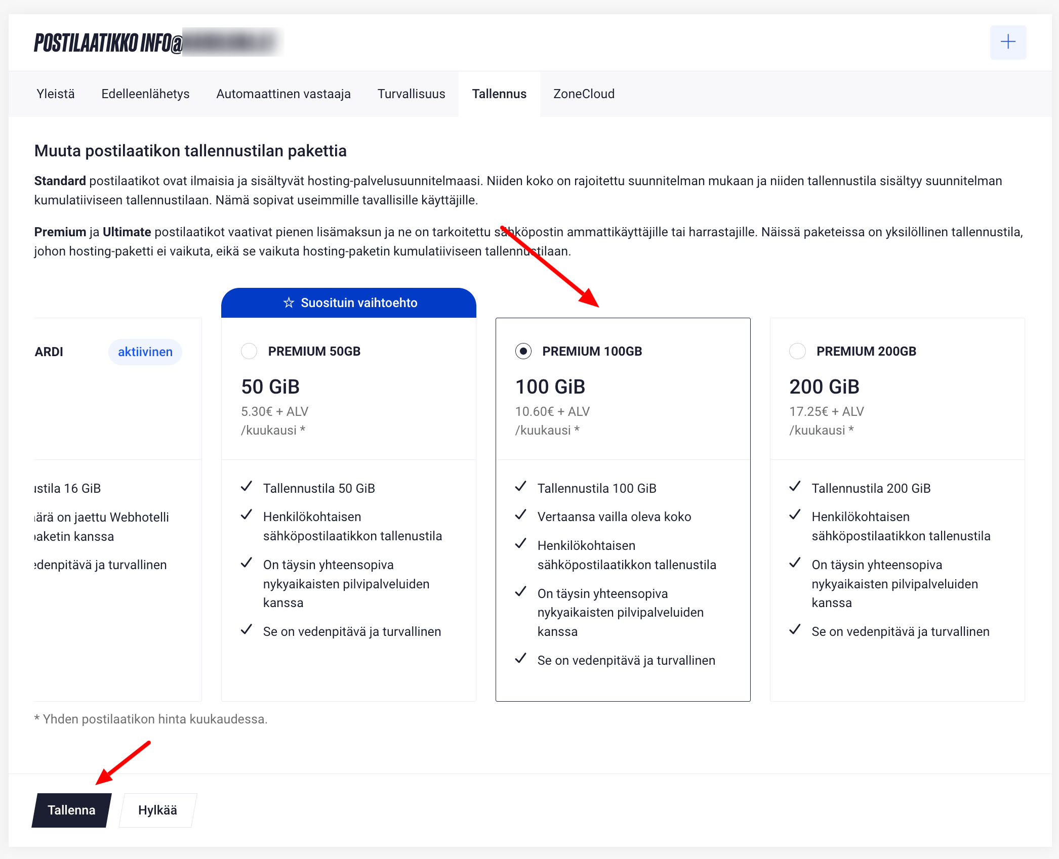Click the blue plus icon button
This screenshot has width=1059, height=859.
(1007, 42)
